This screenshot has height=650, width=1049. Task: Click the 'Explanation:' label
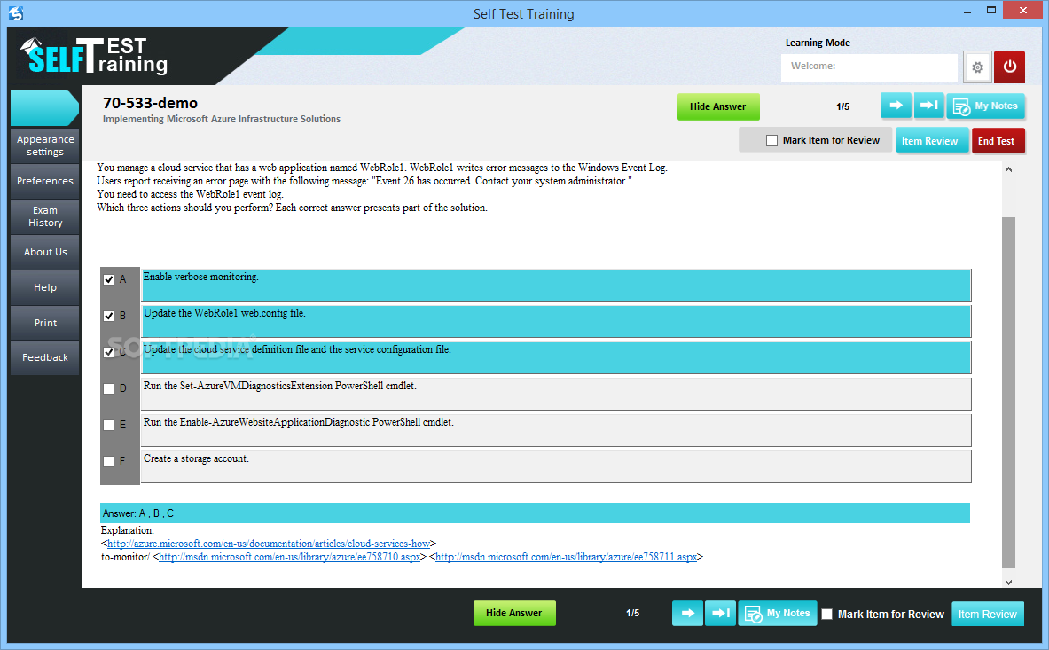click(127, 530)
